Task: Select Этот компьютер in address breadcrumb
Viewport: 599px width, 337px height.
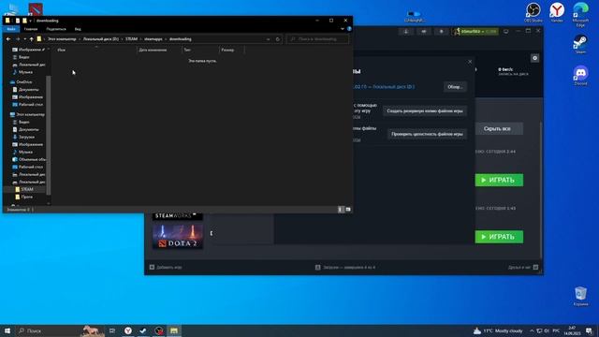Action: coord(62,39)
